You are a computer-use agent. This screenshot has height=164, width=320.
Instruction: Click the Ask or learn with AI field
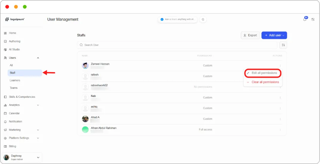(178, 19)
